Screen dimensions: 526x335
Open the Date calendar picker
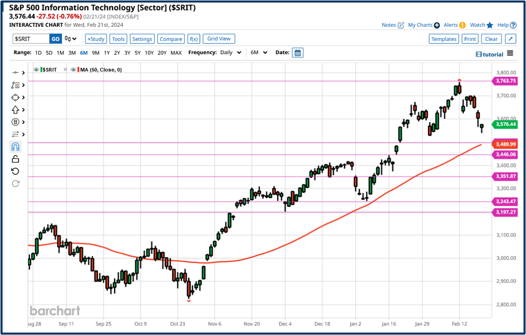[x=297, y=52]
